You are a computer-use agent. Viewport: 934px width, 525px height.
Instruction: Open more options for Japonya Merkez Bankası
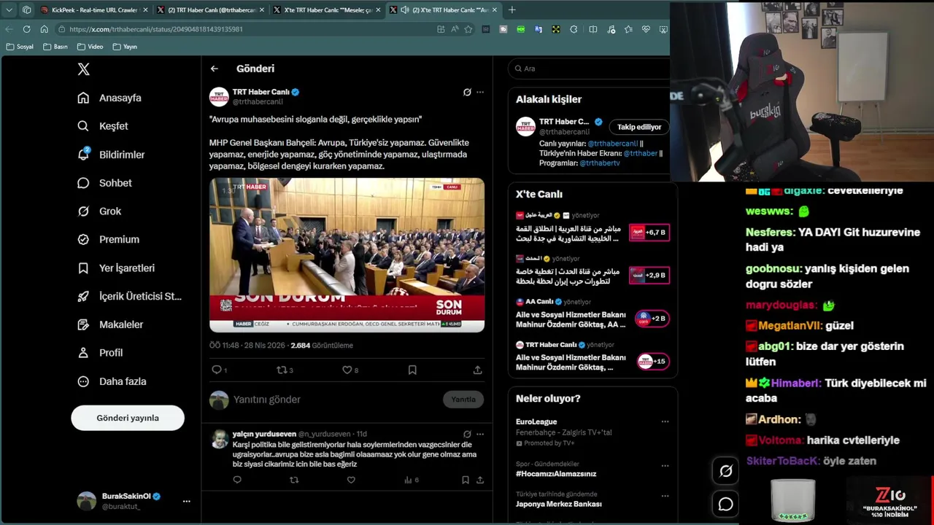(665, 496)
